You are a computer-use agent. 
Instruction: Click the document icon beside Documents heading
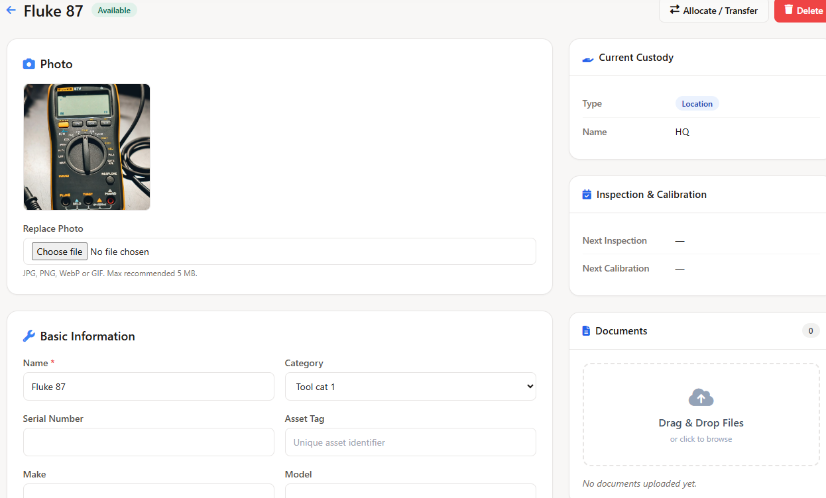(586, 331)
